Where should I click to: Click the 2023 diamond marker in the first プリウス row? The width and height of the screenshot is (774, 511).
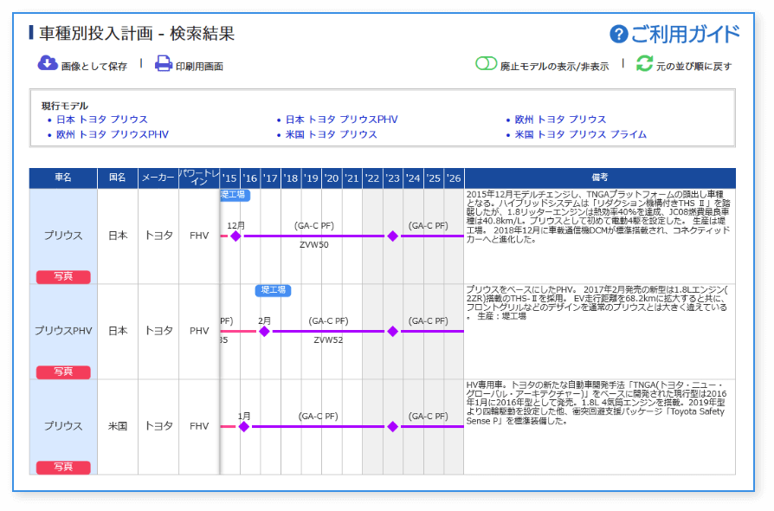pyautogui.click(x=392, y=236)
